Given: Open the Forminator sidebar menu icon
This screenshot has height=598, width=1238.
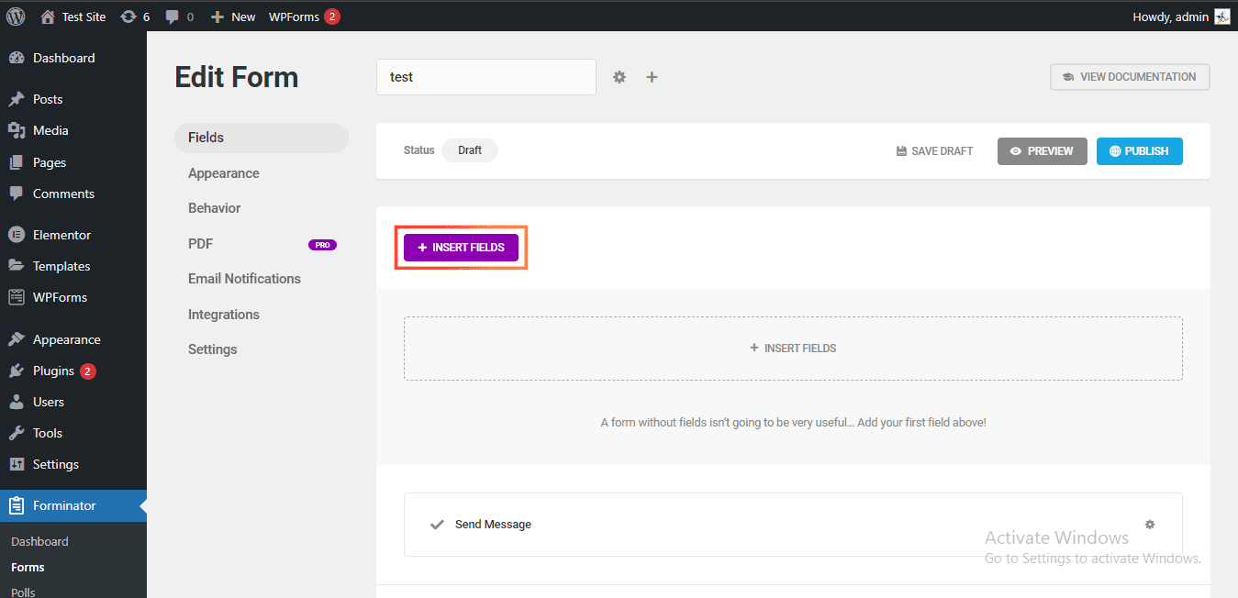Looking at the screenshot, I should coord(17,505).
